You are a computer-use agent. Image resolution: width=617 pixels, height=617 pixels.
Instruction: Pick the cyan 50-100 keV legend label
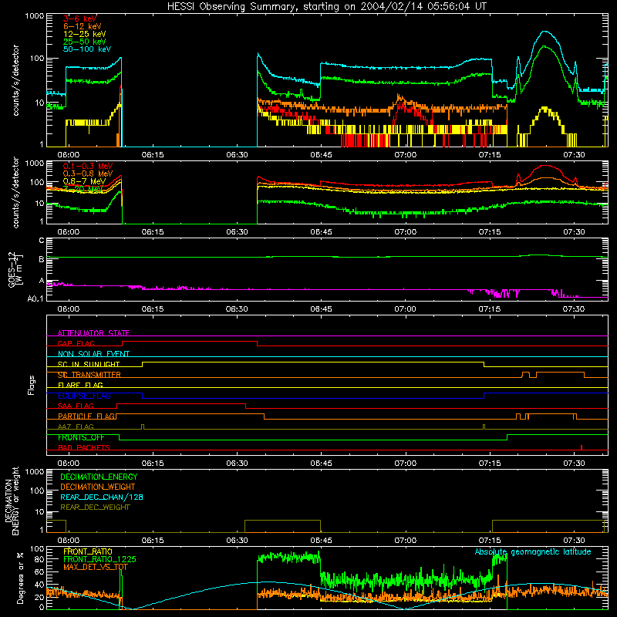pos(87,49)
